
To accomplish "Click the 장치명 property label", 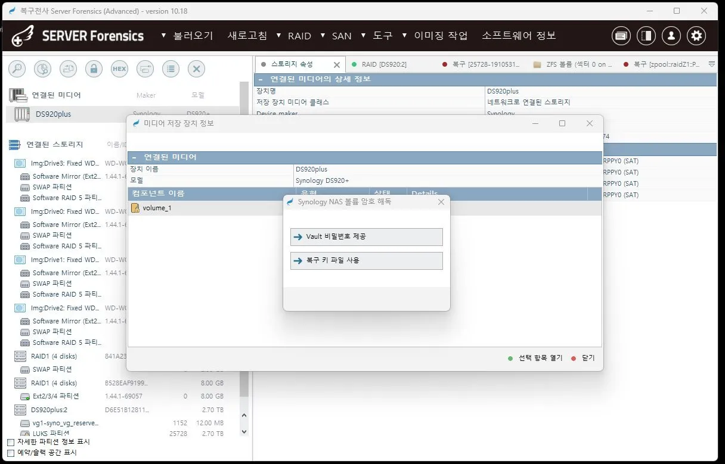I will point(266,91).
